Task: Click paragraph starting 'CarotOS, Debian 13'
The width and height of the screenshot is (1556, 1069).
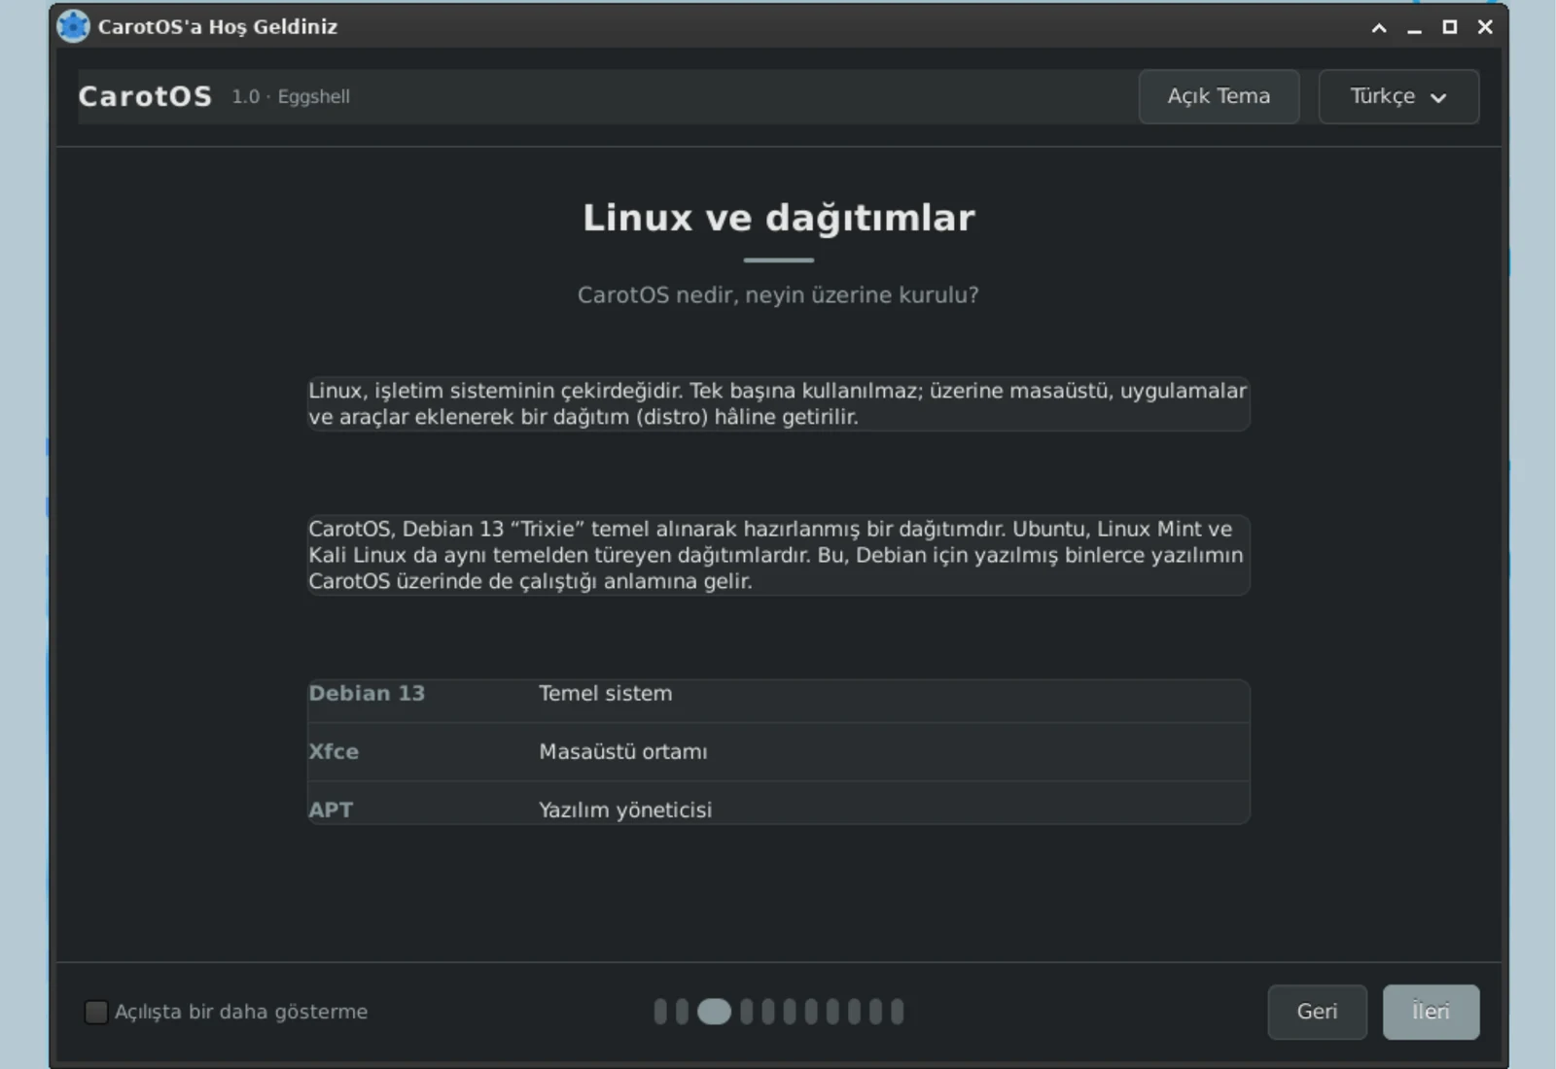Action: click(x=778, y=555)
